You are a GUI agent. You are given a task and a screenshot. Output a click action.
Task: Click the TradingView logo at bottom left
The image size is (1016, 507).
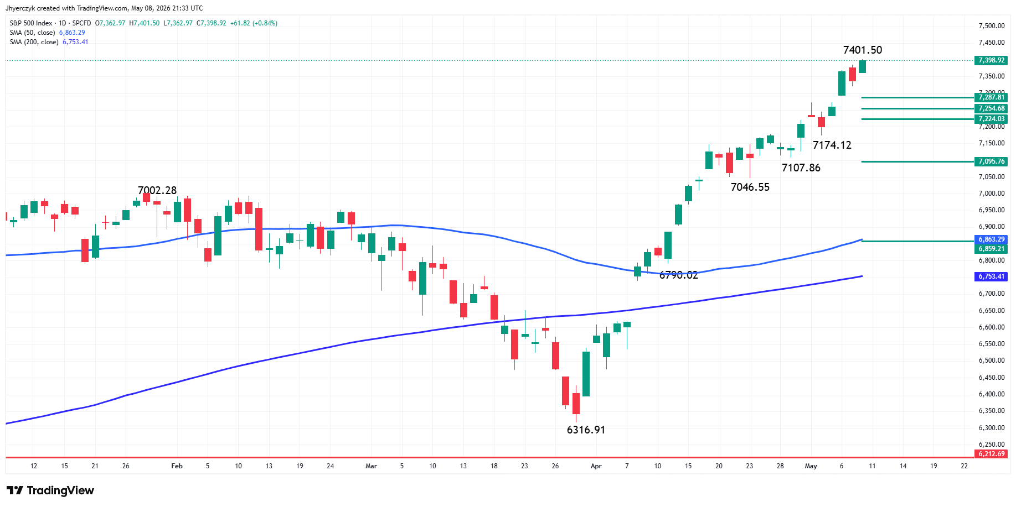pyautogui.click(x=50, y=490)
